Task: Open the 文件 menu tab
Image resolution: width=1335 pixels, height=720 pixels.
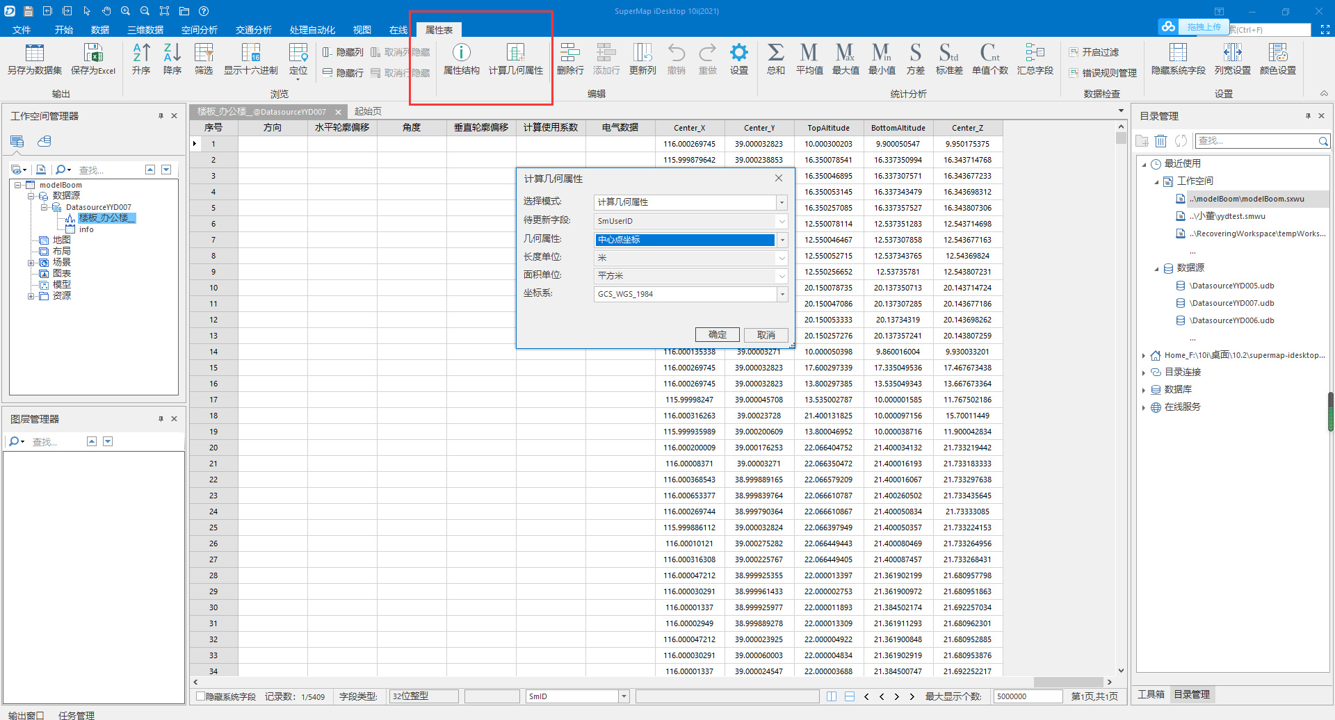Action: click(22, 30)
